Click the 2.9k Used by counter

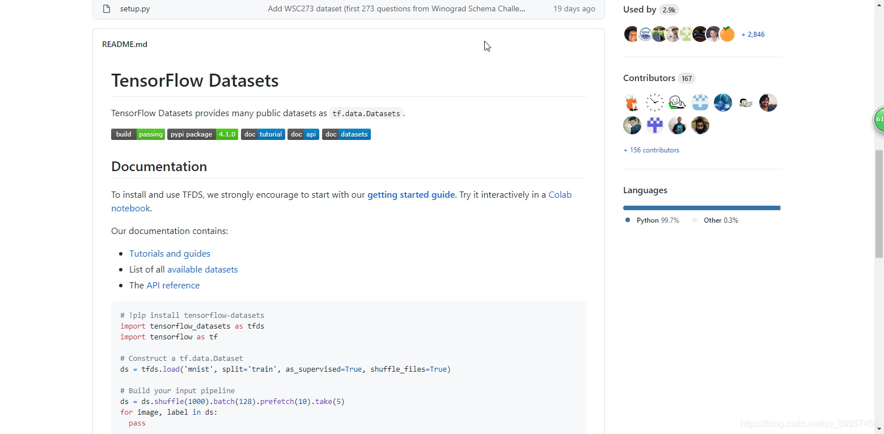[669, 10]
